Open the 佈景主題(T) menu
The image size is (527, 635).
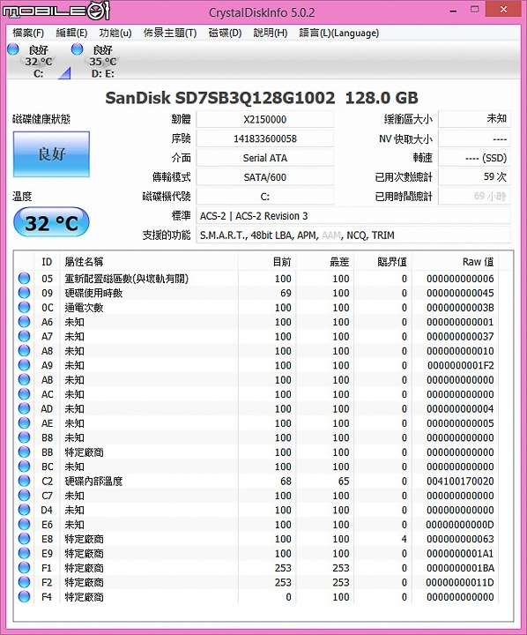(169, 33)
